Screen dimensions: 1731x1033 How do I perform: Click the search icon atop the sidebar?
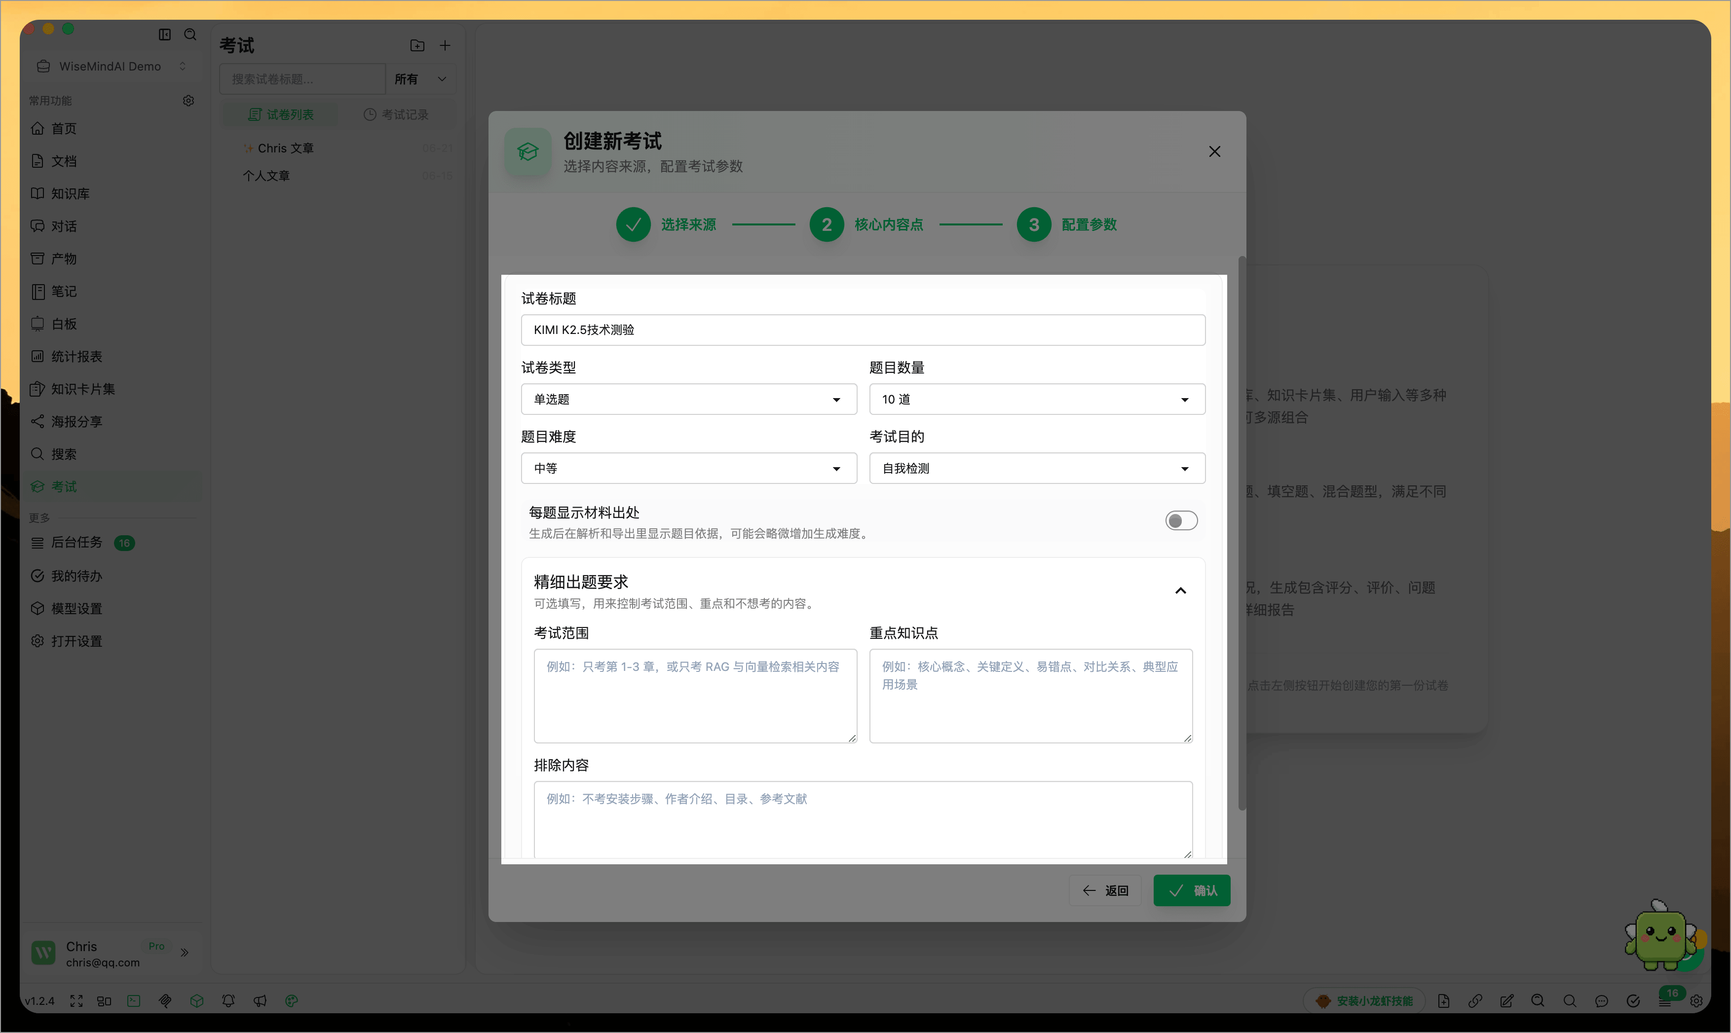[x=190, y=34]
